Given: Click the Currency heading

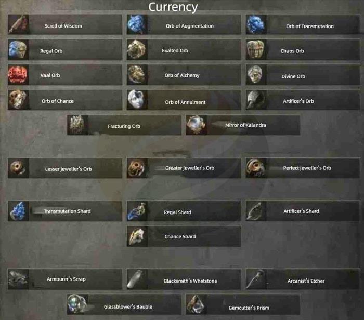Looking at the screenshot, I should 173,7.
